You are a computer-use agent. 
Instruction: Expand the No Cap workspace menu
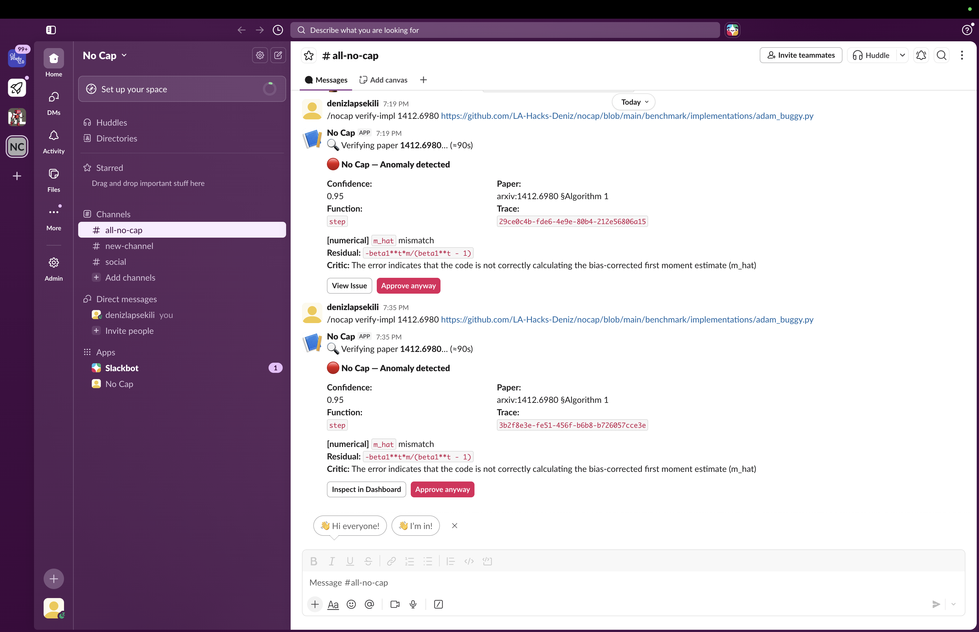(x=105, y=55)
